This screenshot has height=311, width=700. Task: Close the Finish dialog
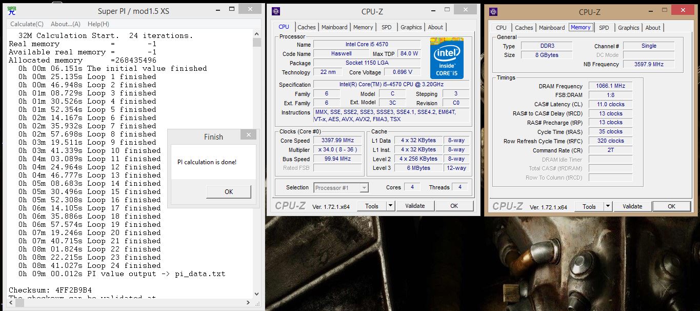click(248, 134)
